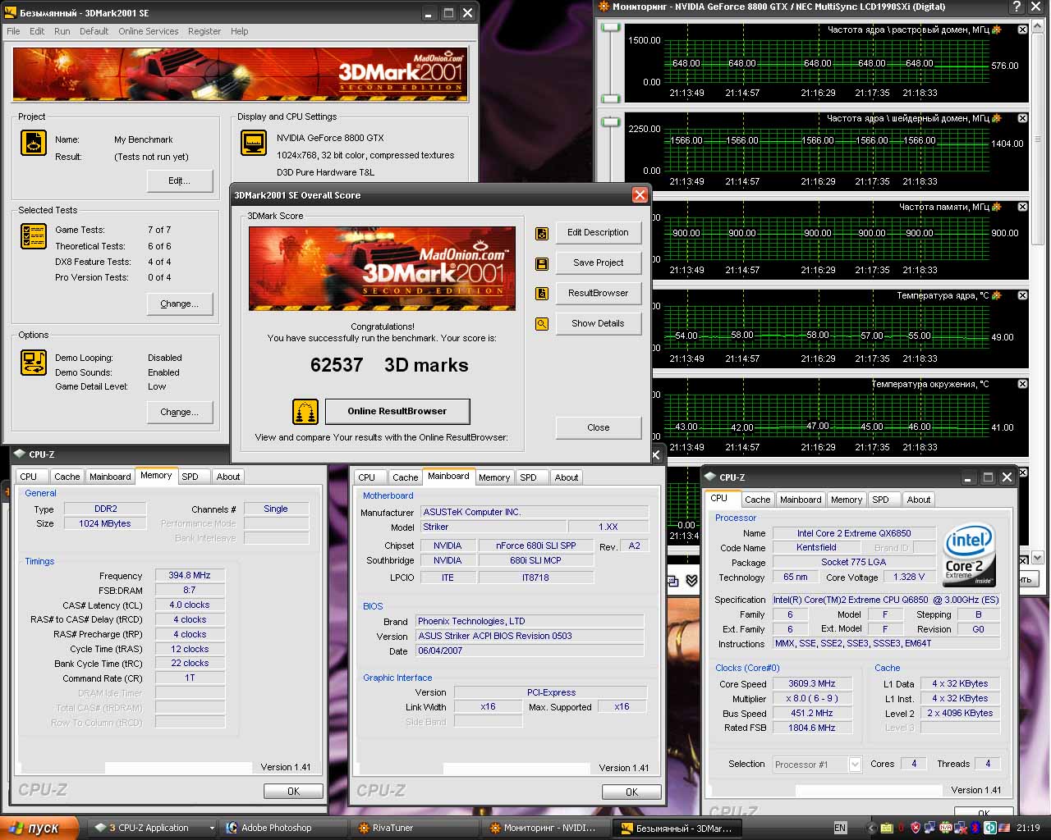Open the Default menu in 3DMark2001
The image size is (1051, 840).
click(94, 31)
